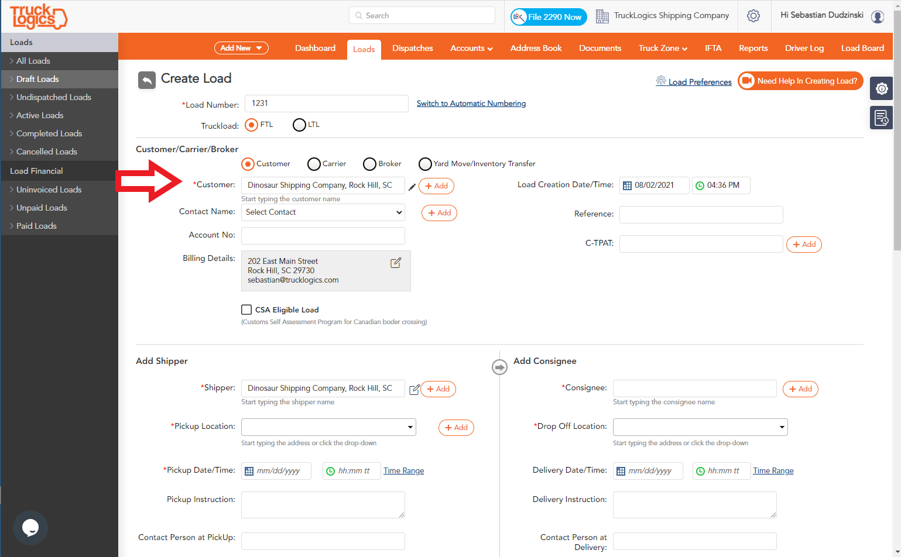Expand the Accounts menu

(x=471, y=48)
